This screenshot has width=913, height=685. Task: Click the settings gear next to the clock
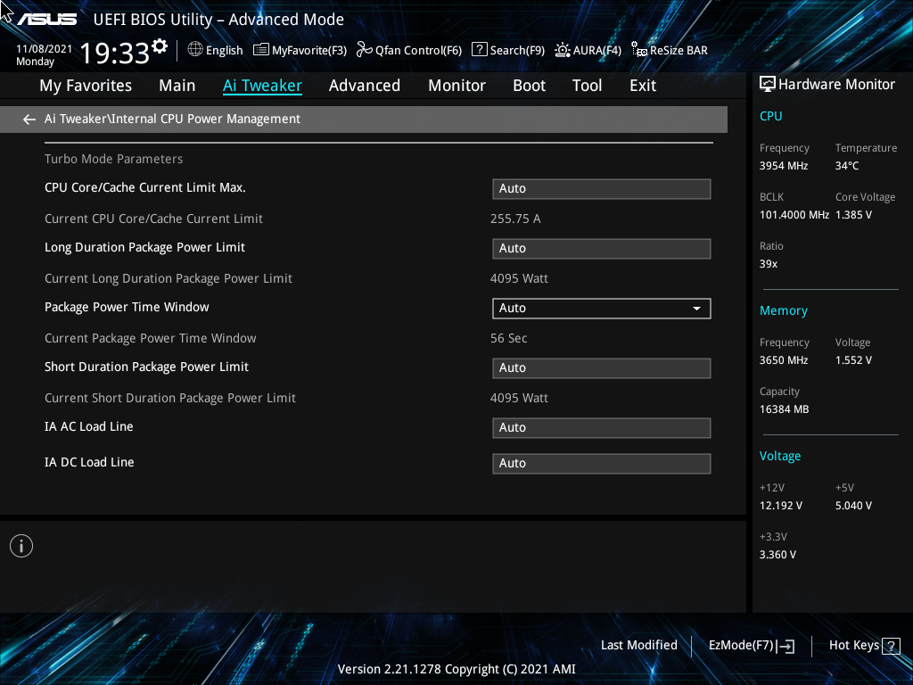click(160, 46)
